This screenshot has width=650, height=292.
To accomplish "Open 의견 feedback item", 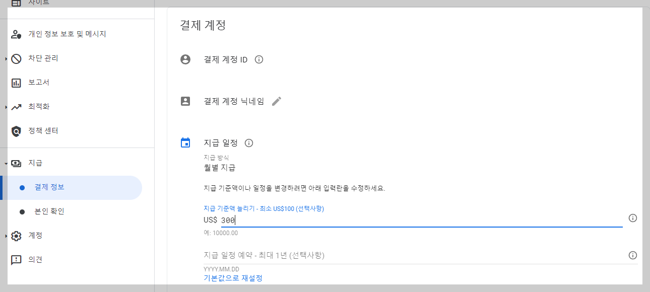I will (x=35, y=260).
